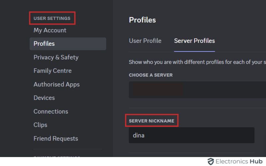
Task: Open Friend Requests settings
Action: click(56, 138)
